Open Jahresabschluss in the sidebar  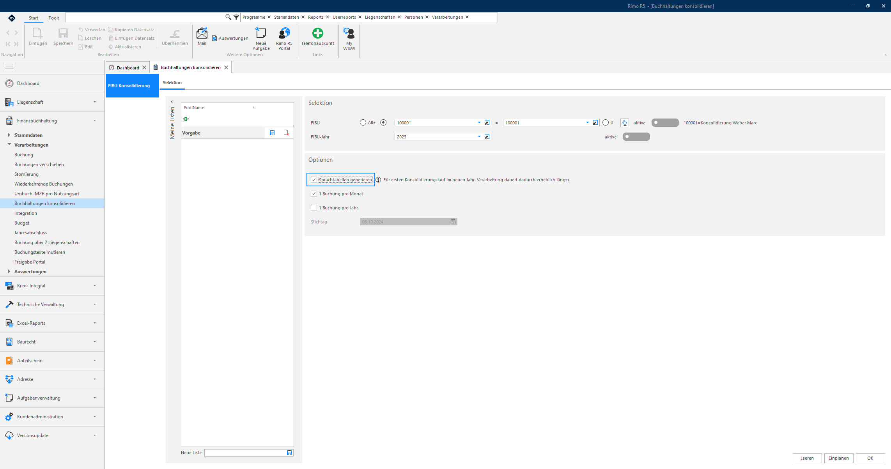click(30, 233)
